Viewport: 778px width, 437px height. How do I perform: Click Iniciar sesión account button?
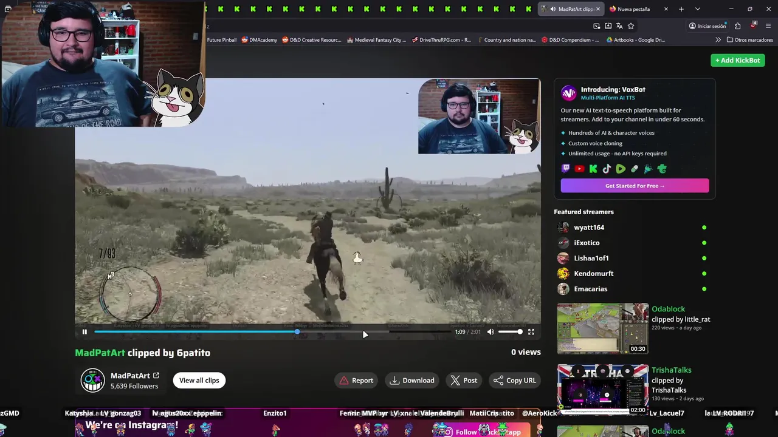pyautogui.click(x=707, y=26)
